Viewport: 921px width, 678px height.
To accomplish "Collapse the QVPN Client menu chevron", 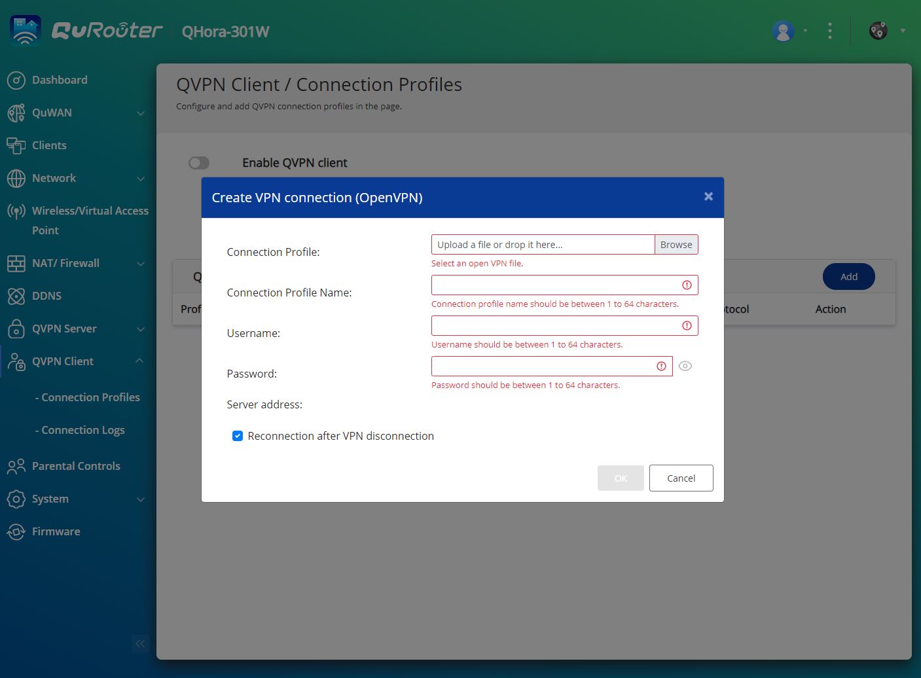I will click(140, 361).
